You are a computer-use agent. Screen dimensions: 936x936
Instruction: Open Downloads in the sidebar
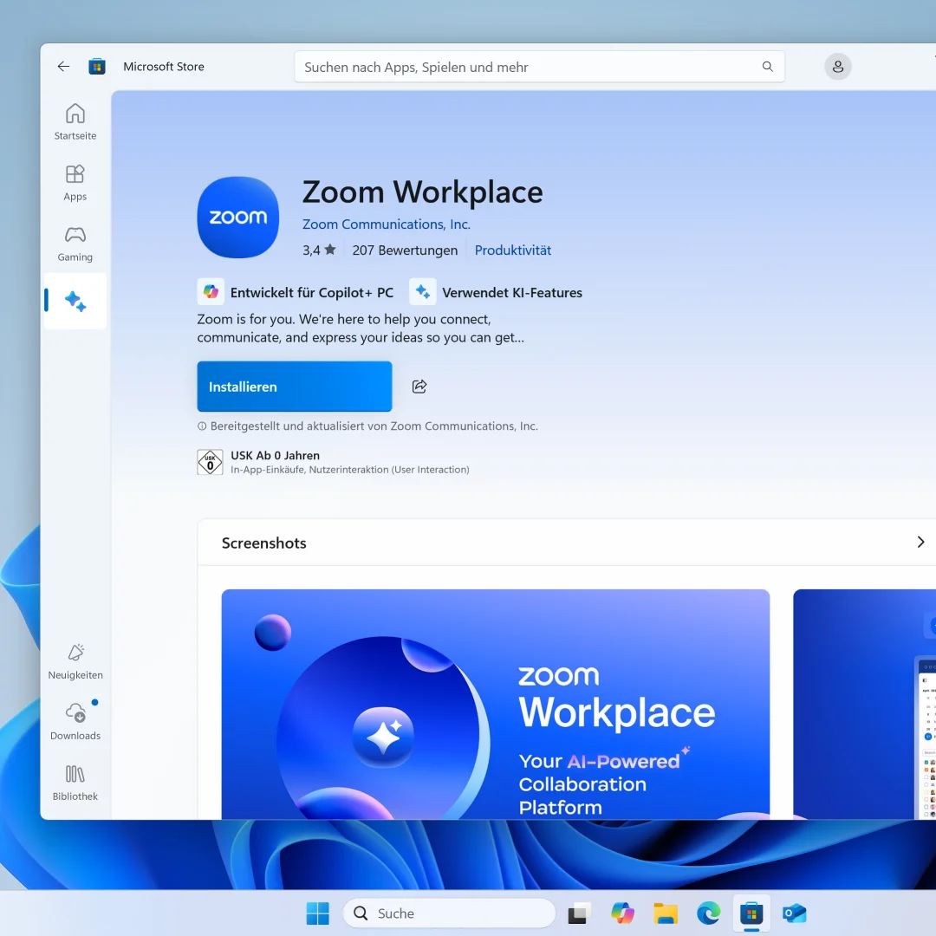click(x=75, y=721)
